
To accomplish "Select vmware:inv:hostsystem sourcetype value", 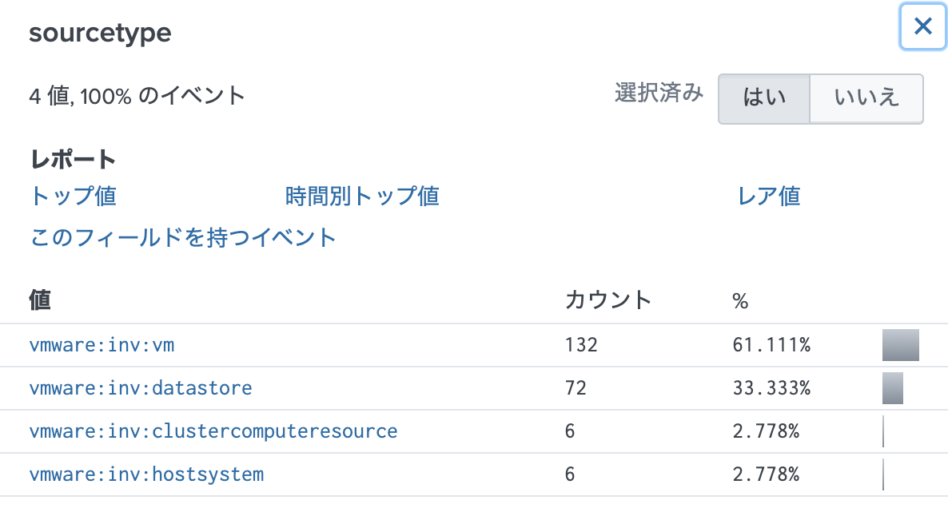I will [146, 474].
